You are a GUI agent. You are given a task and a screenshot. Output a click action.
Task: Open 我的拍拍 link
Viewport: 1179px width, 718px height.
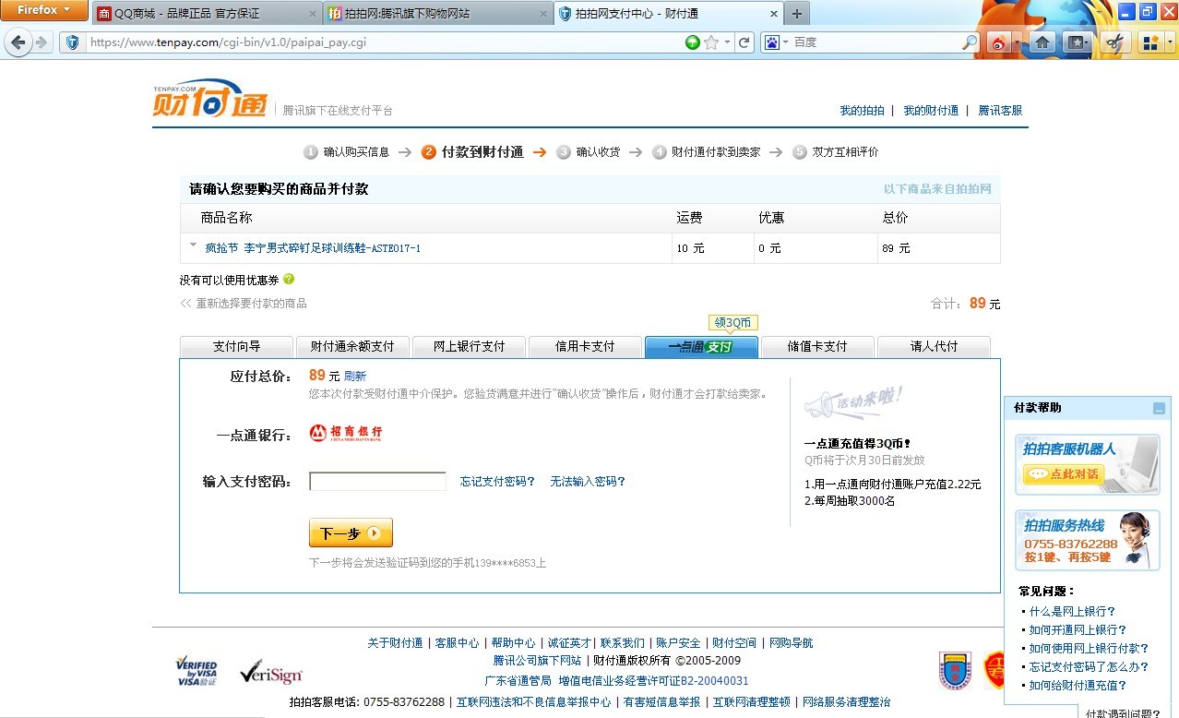pos(862,111)
